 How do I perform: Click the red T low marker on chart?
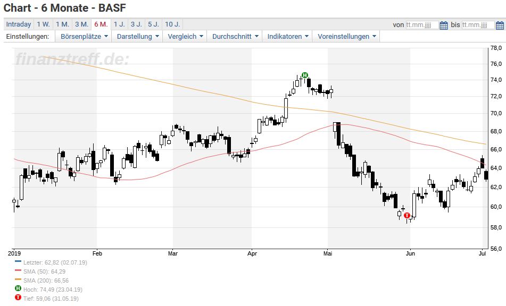407,216
